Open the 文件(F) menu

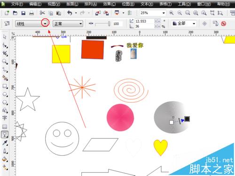tap(17, 4)
